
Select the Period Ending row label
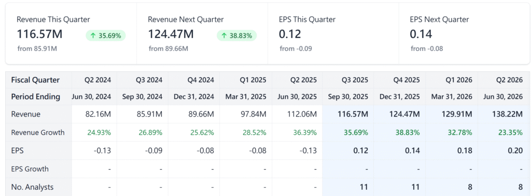(36, 97)
